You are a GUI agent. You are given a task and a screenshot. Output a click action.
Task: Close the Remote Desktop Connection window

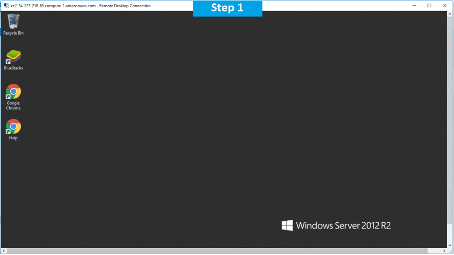click(445, 6)
